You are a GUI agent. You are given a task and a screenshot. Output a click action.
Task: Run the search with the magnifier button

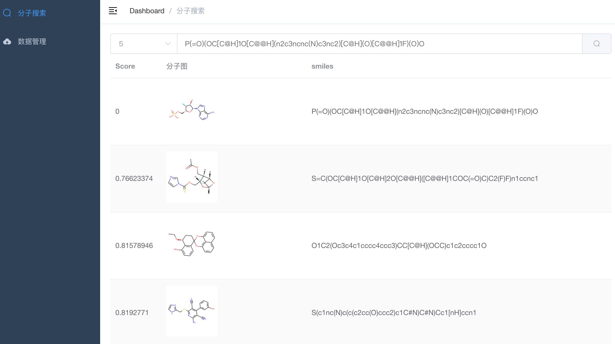click(x=596, y=44)
